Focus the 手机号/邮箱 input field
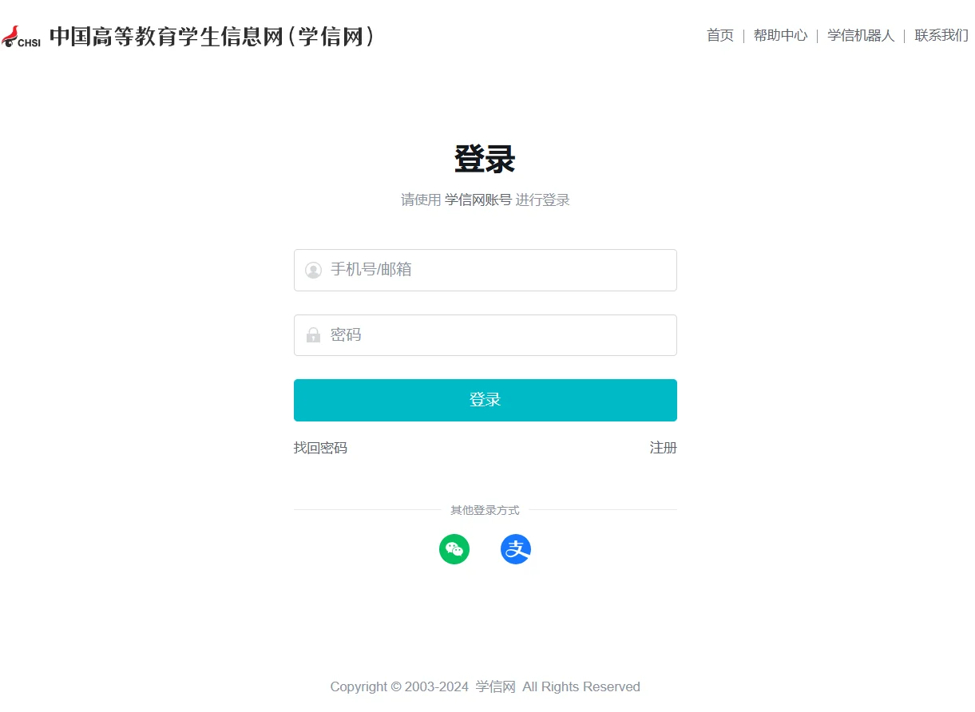Screen dimensions: 975x712 486,270
